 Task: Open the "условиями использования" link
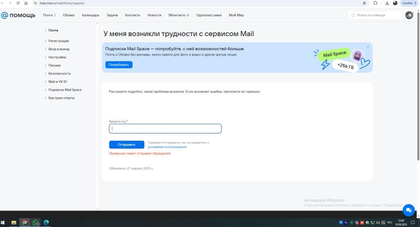click(x=167, y=147)
